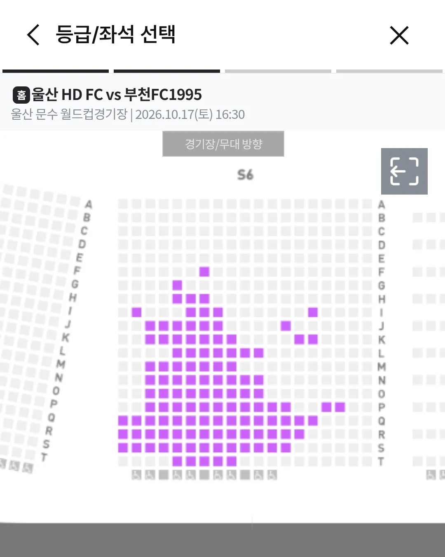Viewport: 445px width, 557px height.
Task: Click the 경기장/무대 방향 button
Action: click(x=223, y=144)
